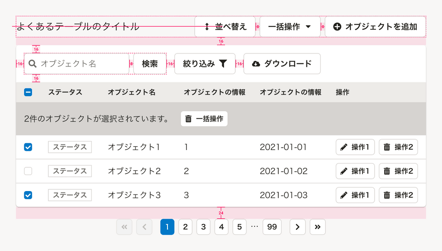Click the sort arrows icon on 並べ替え
Screen dimensions: 442x251
pyautogui.click(x=207, y=27)
